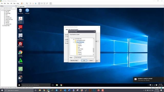Select the New folder entry
164x92 pixels.
80,49
